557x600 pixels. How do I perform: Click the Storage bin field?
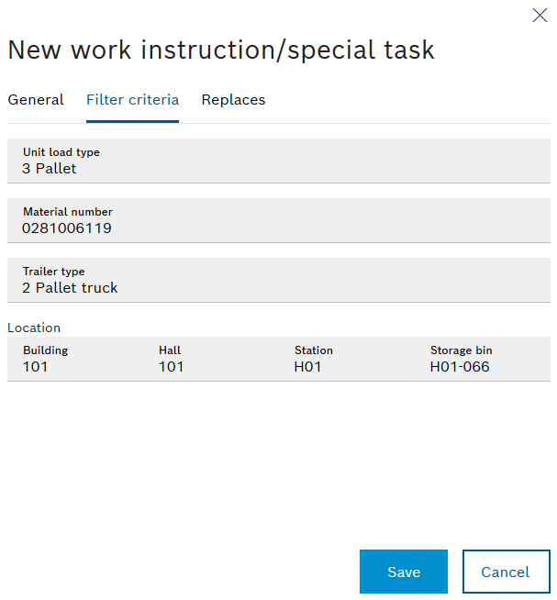(483, 359)
